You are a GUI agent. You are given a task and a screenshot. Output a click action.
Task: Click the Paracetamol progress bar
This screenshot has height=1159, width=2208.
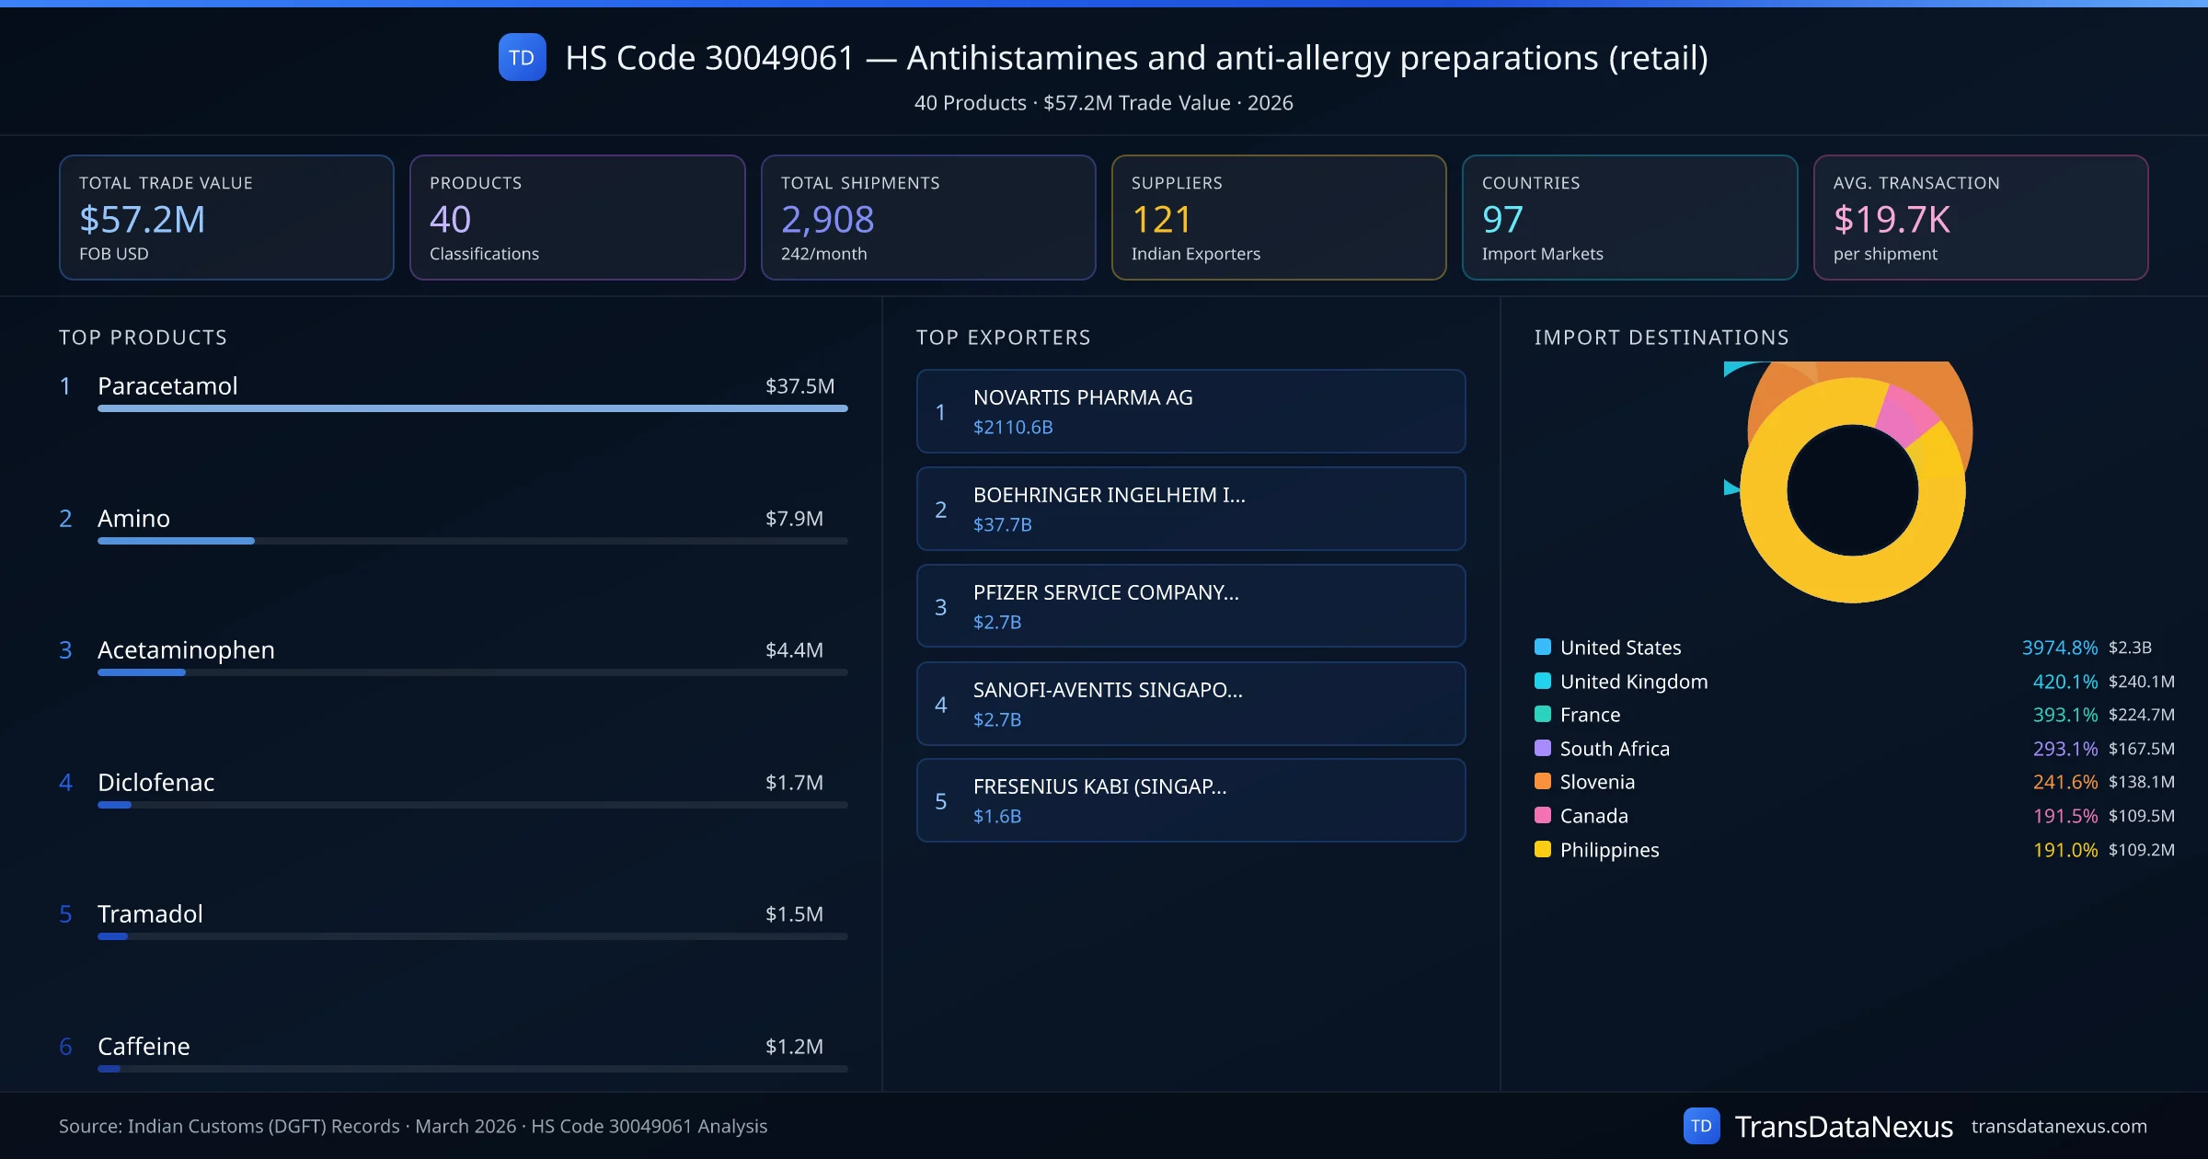pos(471,407)
